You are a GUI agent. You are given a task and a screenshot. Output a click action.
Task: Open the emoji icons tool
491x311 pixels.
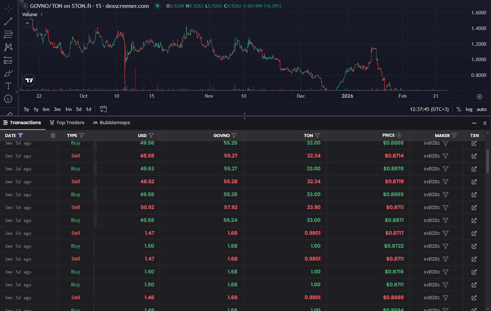8,99
